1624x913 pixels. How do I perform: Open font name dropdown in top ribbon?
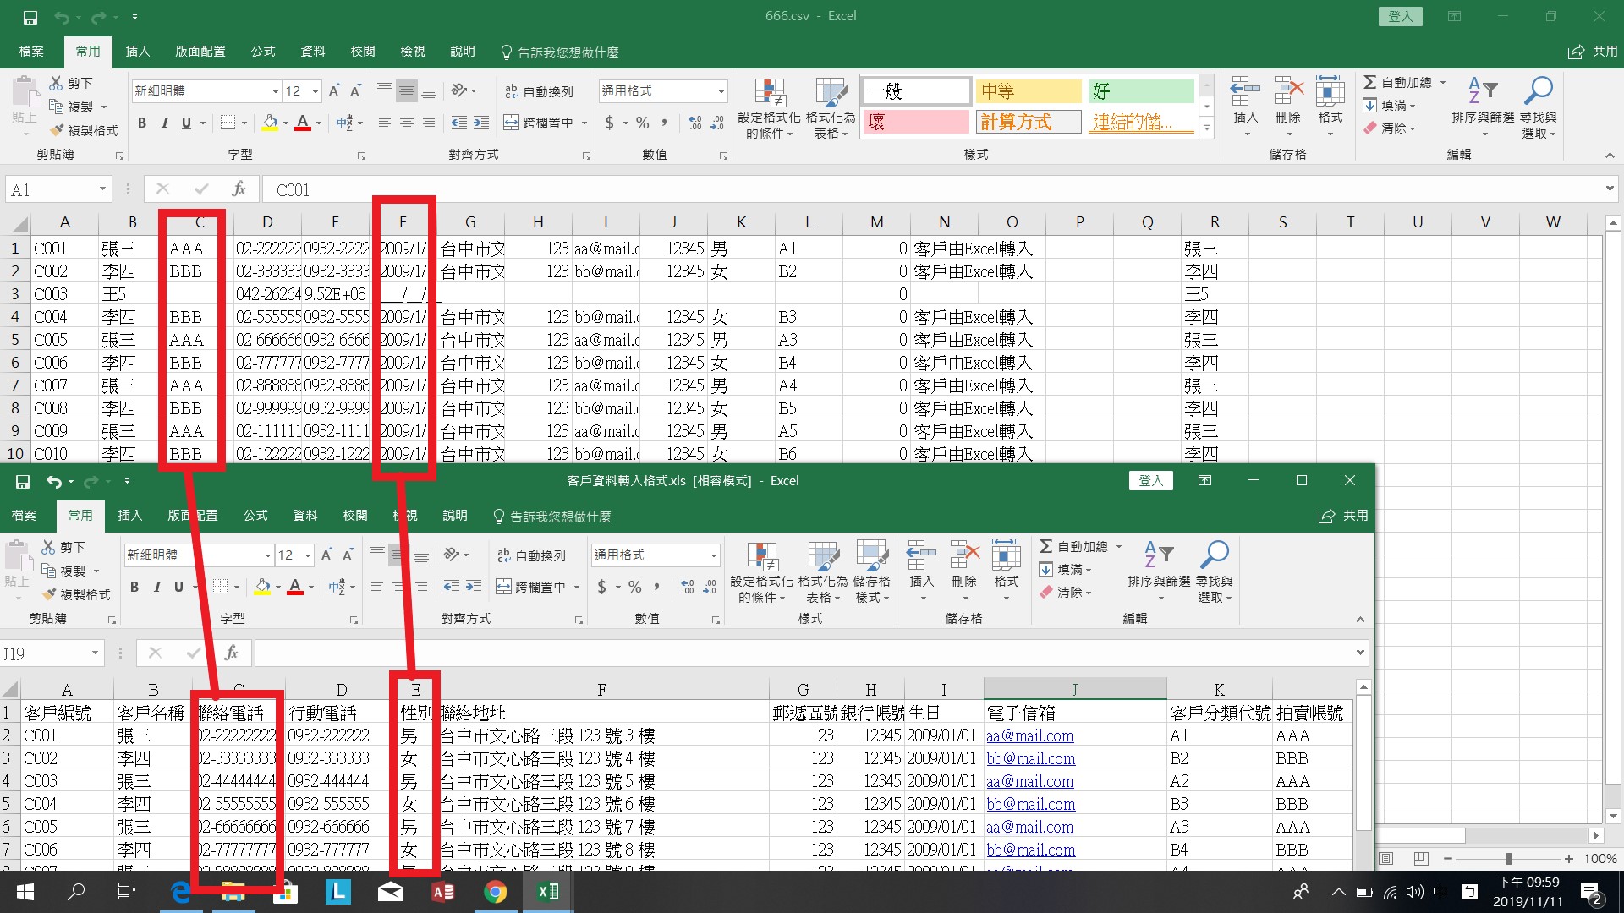point(276,91)
